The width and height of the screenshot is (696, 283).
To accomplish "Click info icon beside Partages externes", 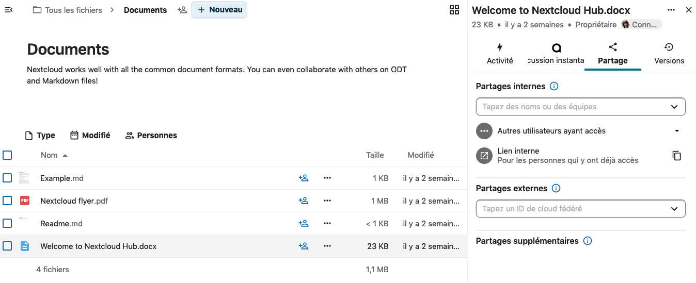I will coord(556,189).
